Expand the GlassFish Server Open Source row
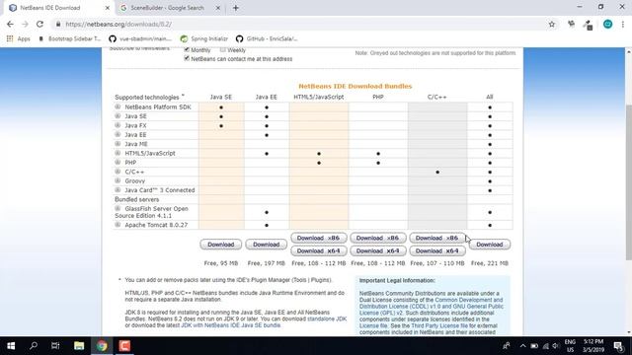Viewport: 632px width, 355px height. (118, 208)
